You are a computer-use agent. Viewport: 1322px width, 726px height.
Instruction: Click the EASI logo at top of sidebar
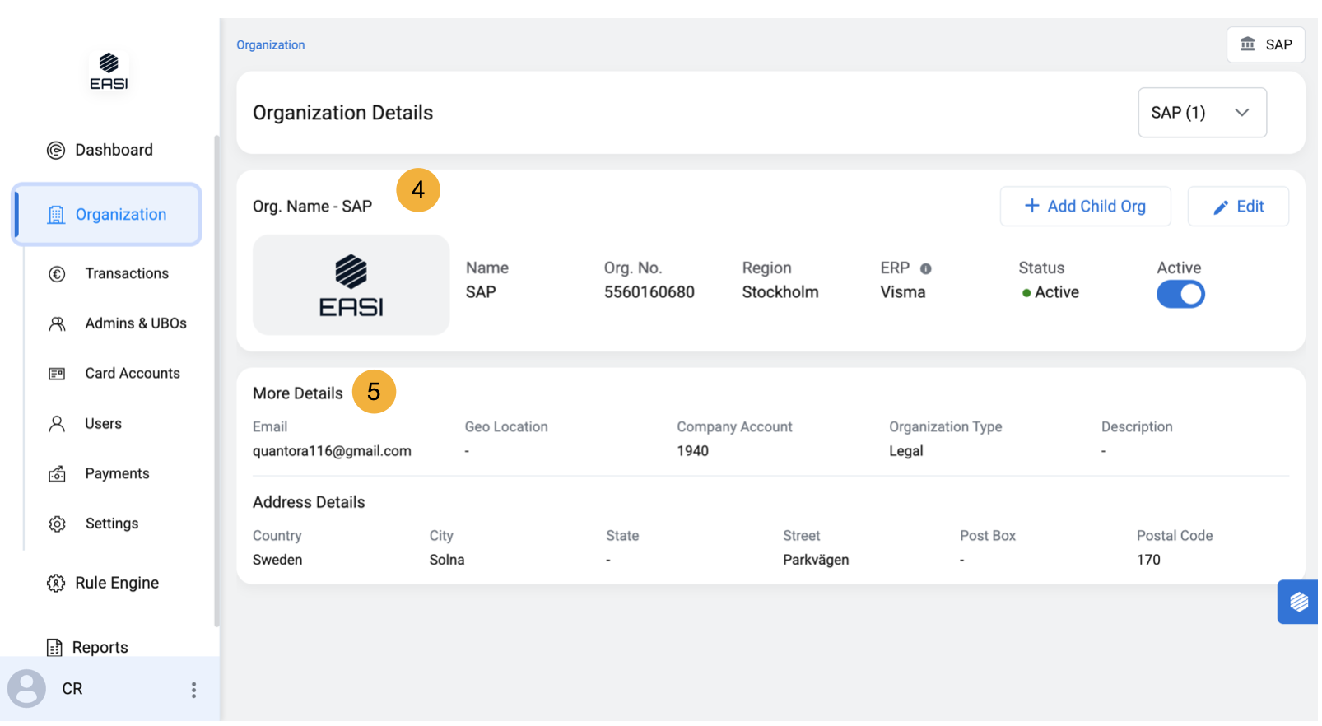point(109,72)
